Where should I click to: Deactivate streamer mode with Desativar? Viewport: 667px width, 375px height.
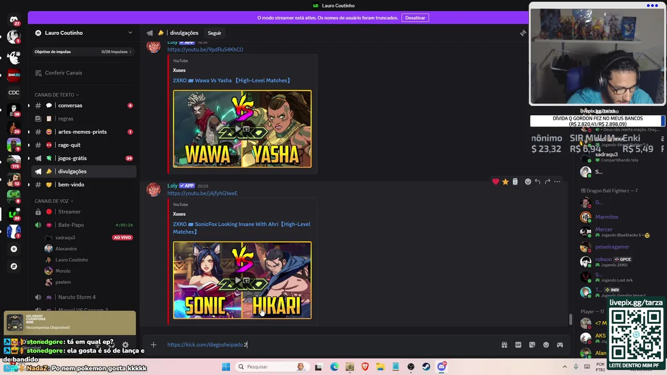[415, 18]
